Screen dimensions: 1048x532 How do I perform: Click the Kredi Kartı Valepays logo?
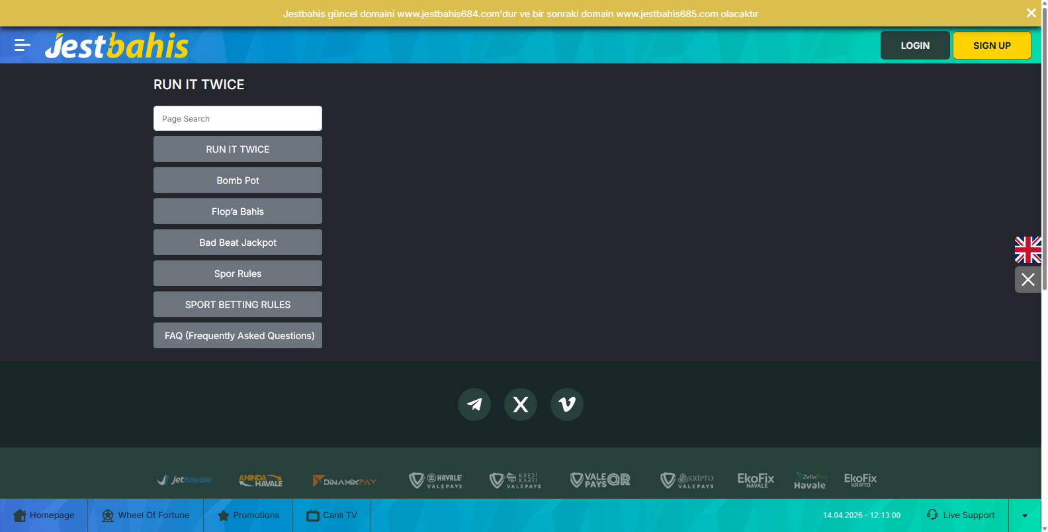(515, 480)
